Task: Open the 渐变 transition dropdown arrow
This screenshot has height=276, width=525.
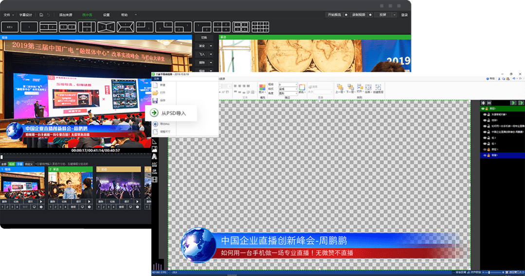Action: 211,46
